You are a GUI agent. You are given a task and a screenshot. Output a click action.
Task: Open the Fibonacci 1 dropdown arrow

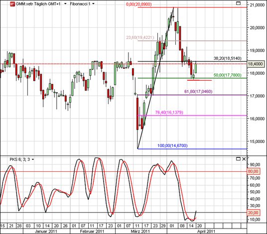tap(93, 4)
